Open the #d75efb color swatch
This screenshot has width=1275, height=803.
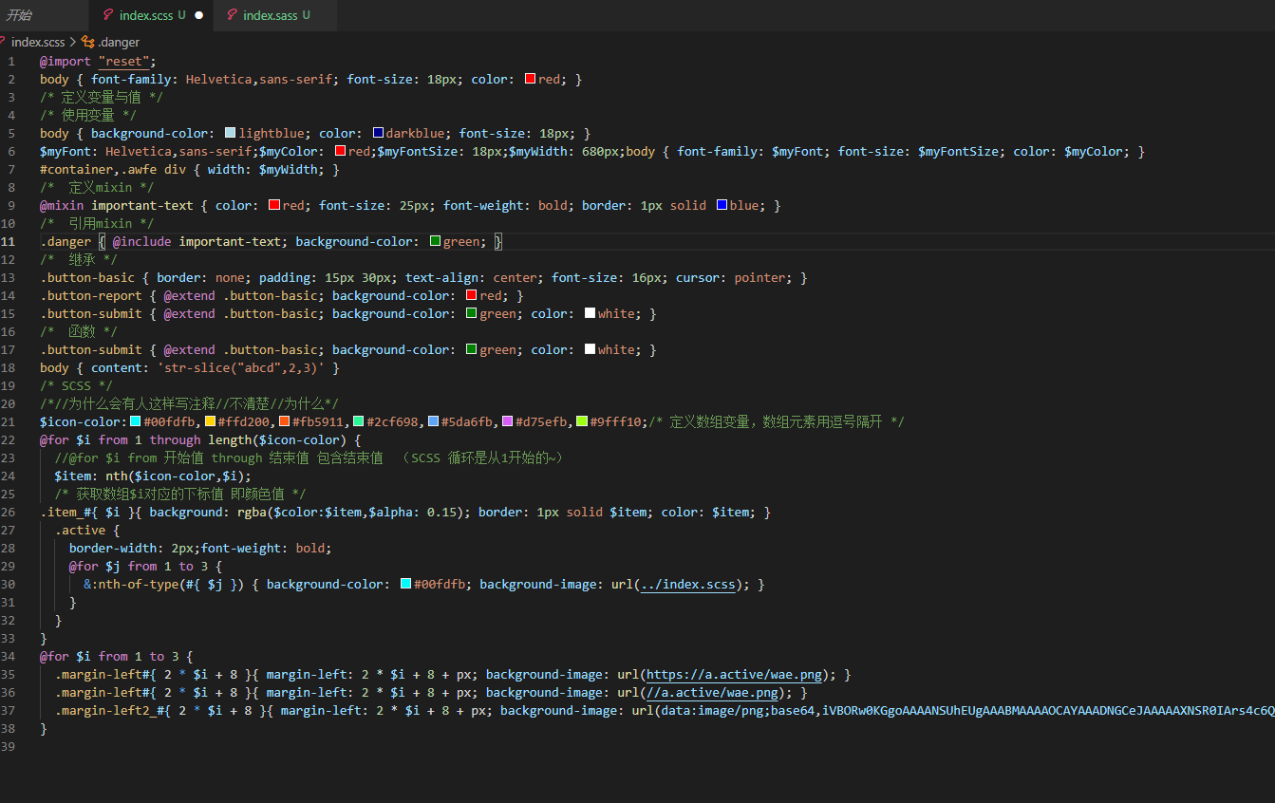[x=507, y=422]
